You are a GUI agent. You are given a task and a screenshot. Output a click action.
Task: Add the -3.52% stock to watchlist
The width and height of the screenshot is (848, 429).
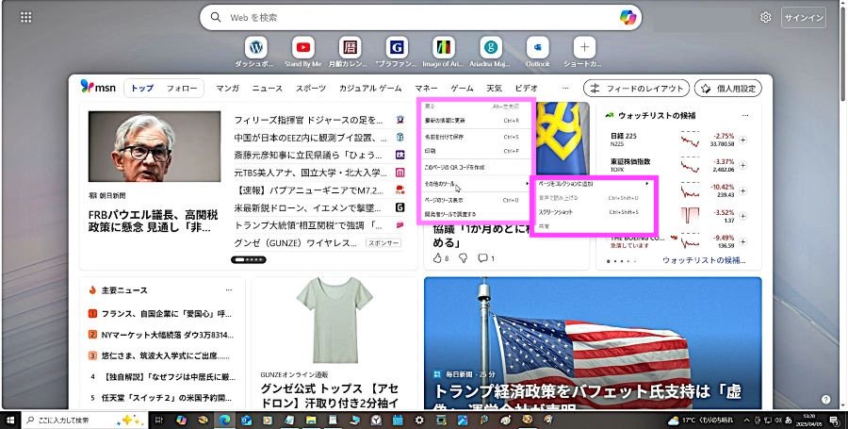point(742,216)
